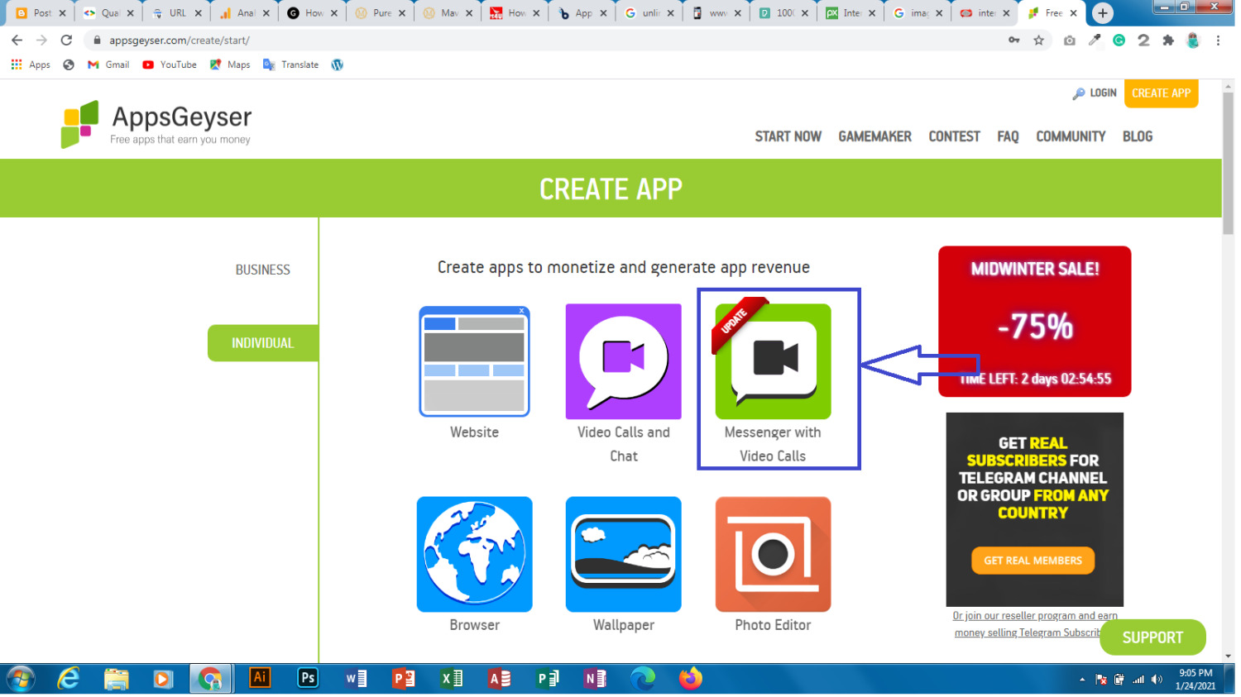Select the INDIVIDUAL tab

[x=262, y=343]
